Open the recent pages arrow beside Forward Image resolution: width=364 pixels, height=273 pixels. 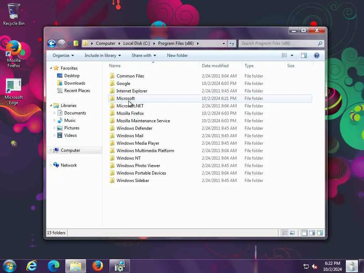(69, 43)
